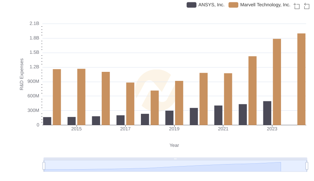
Task: Click the zoom area select icon
Action: [x=297, y=6]
